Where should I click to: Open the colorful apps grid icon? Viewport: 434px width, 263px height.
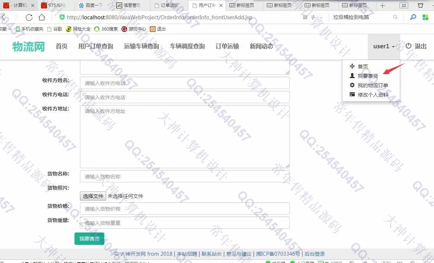pyautogui.click(x=425, y=17)
